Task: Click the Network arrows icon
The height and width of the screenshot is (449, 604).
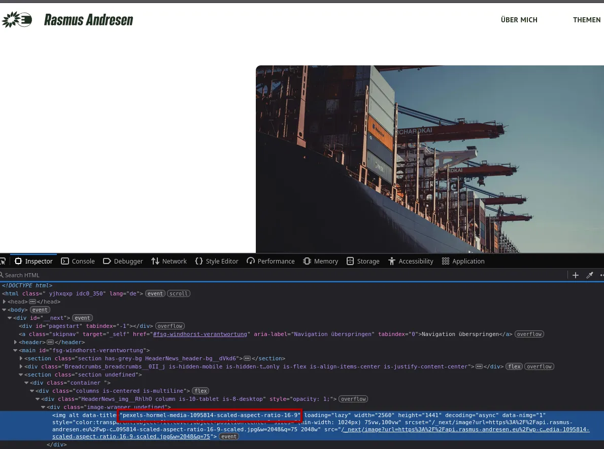Action: coord(155,261)
